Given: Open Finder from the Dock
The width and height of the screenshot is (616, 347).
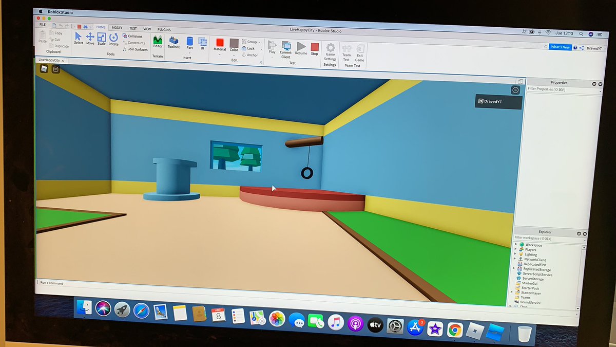Looking at the screenshot, I should 84,307.
